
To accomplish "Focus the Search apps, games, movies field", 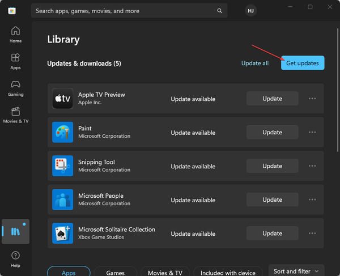I will point(129,11).
